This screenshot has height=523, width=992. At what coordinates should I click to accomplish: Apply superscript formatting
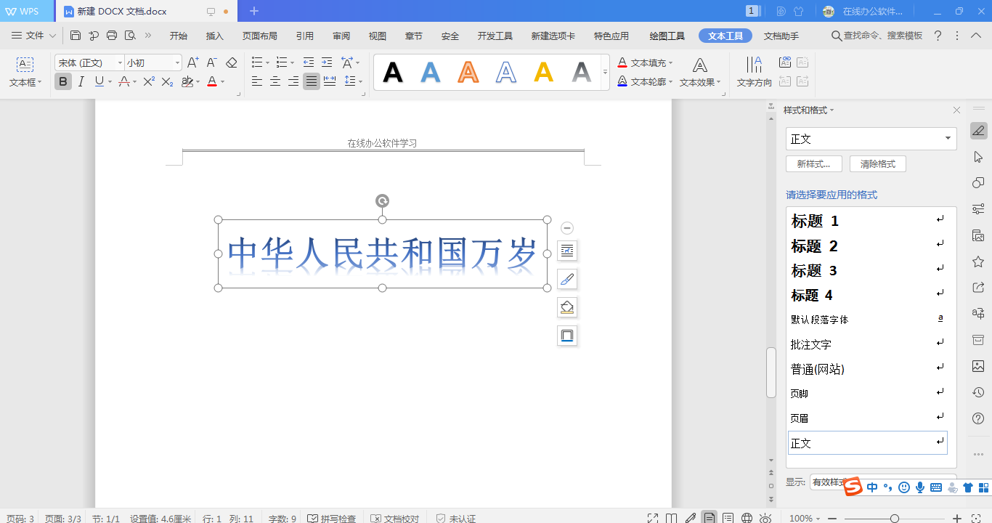click(x=149, y=82)
